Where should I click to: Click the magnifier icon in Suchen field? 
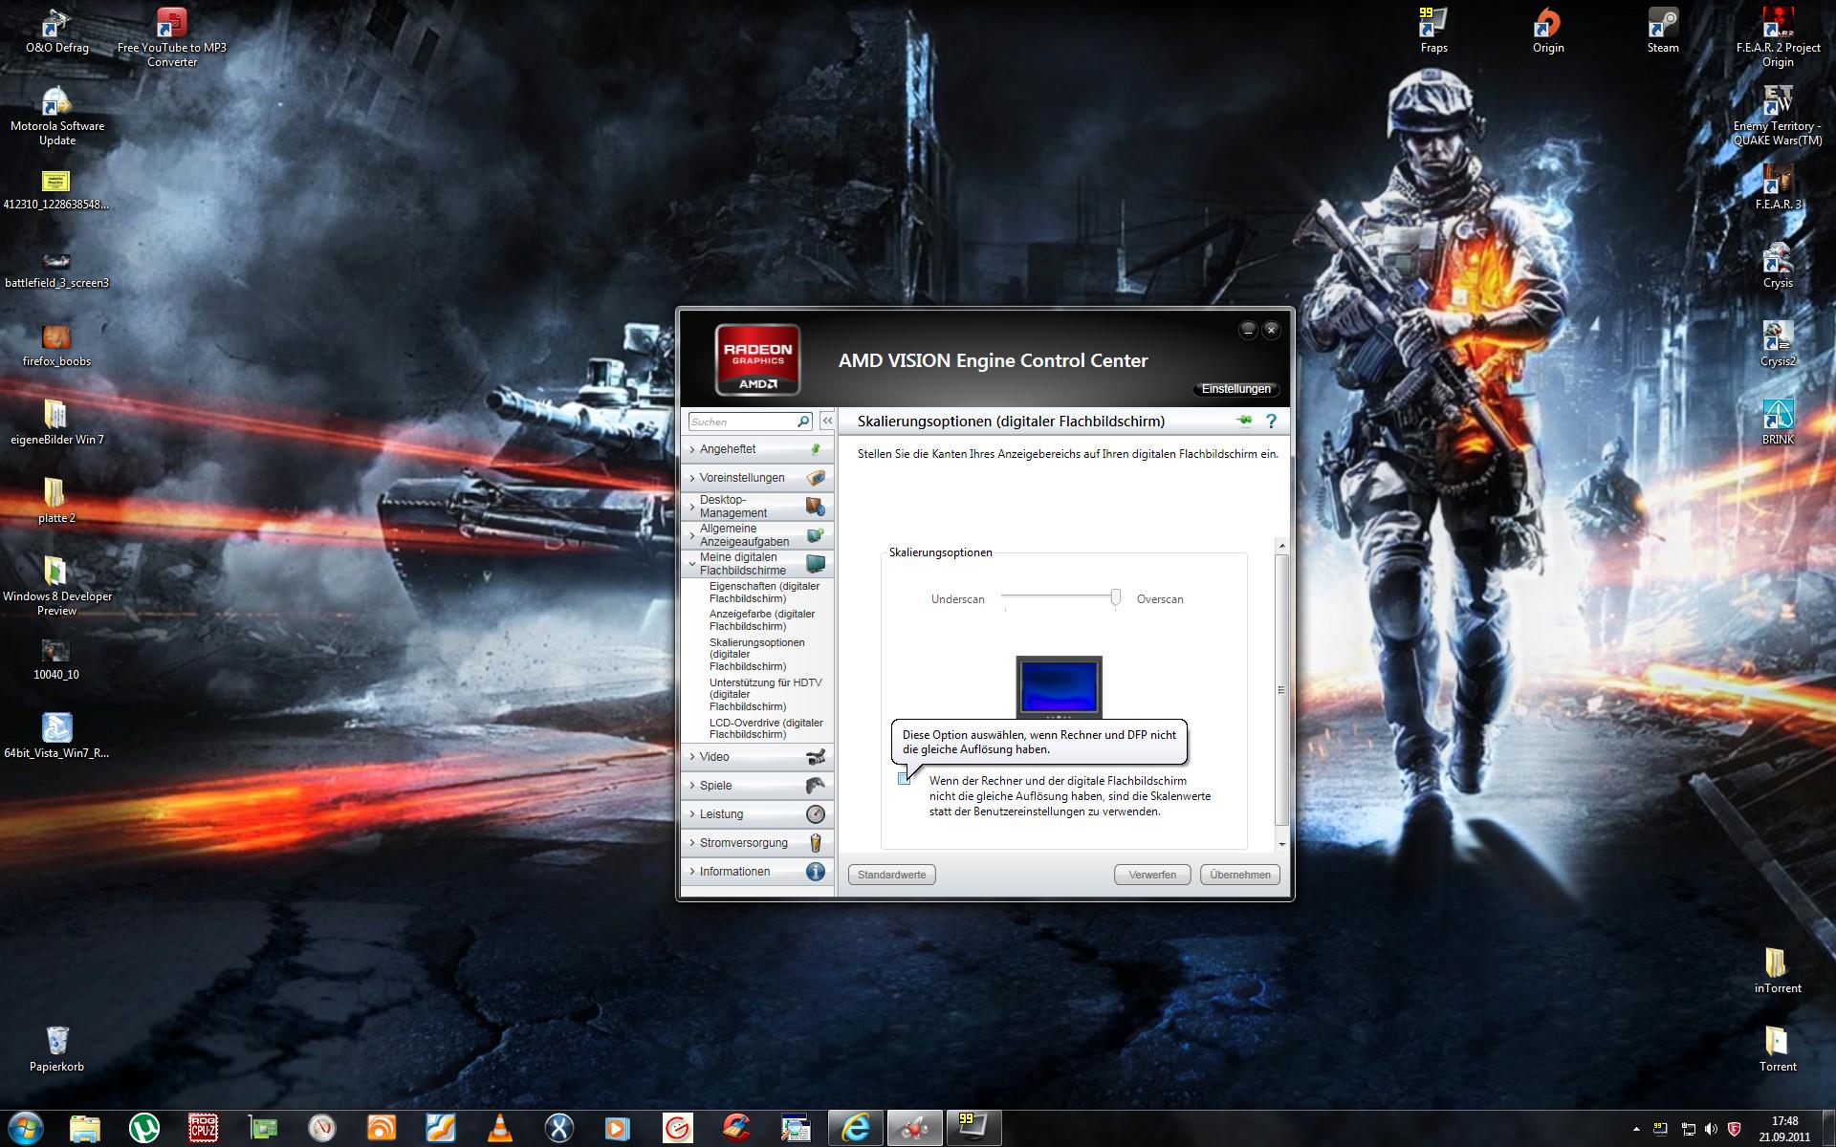pos(803,422)
